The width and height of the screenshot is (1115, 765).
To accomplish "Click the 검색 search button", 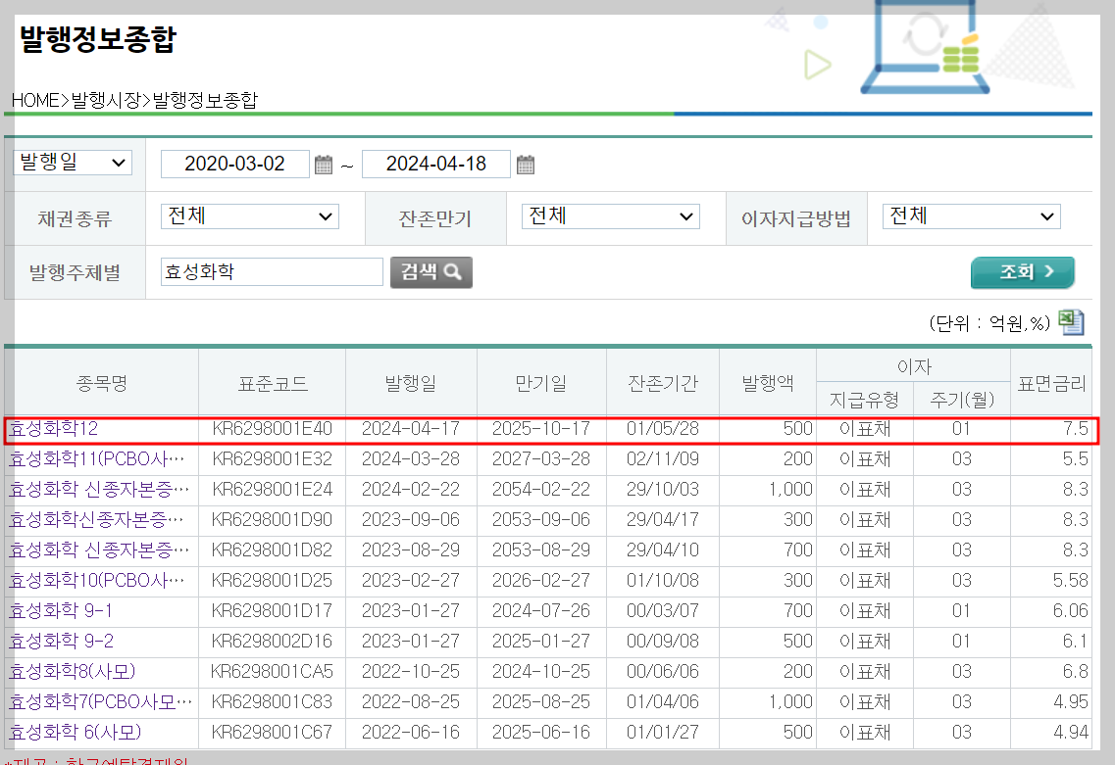I will click(431, 272).
